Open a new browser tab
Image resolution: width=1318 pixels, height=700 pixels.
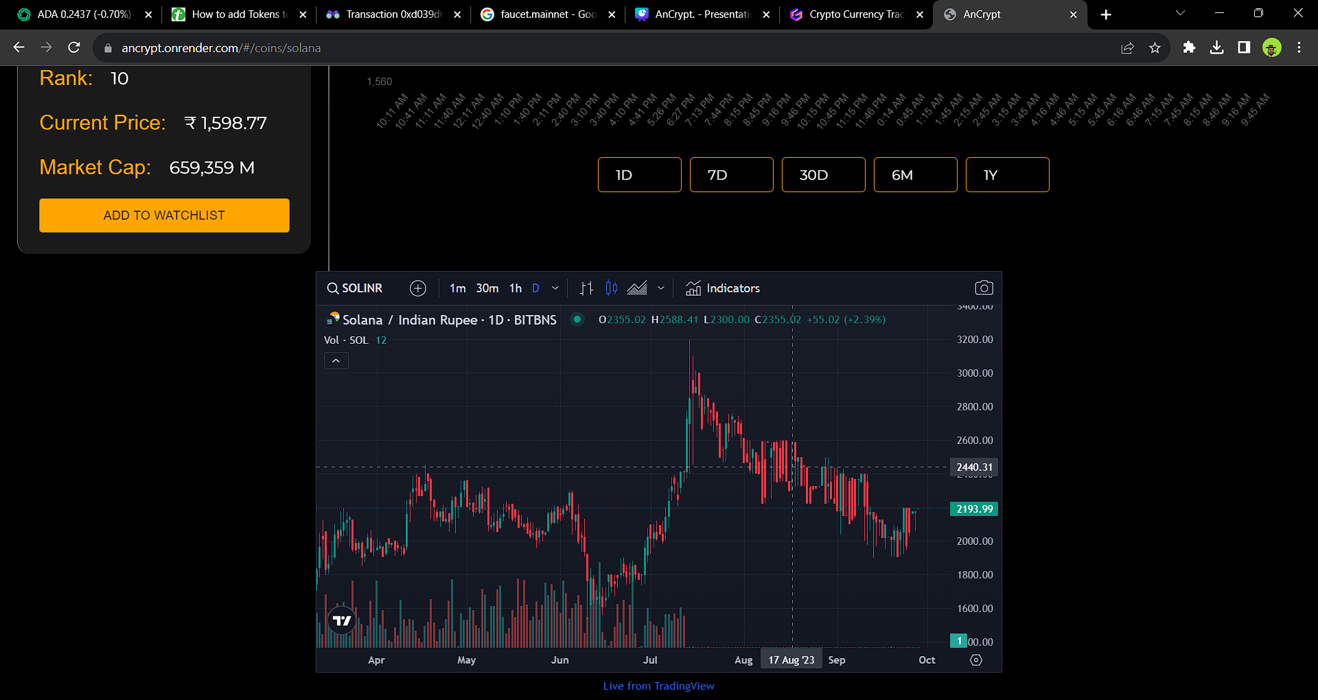[x=1106, y=14]
